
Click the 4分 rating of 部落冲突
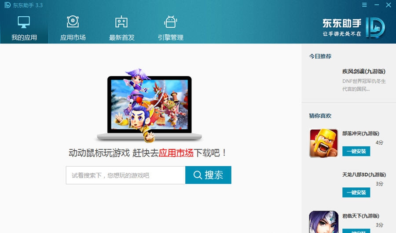coord(379,142)
